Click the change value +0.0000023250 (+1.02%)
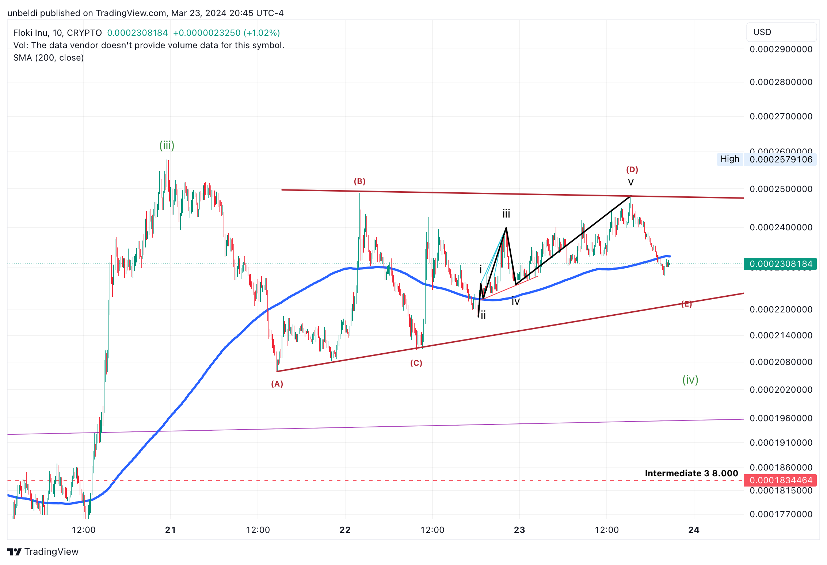The image size is (827, 565). pyautogui.click(x=226, y=33)
